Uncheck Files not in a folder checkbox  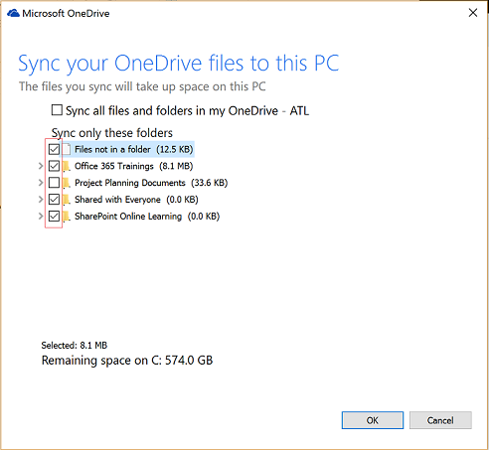[x=54, y=149]
